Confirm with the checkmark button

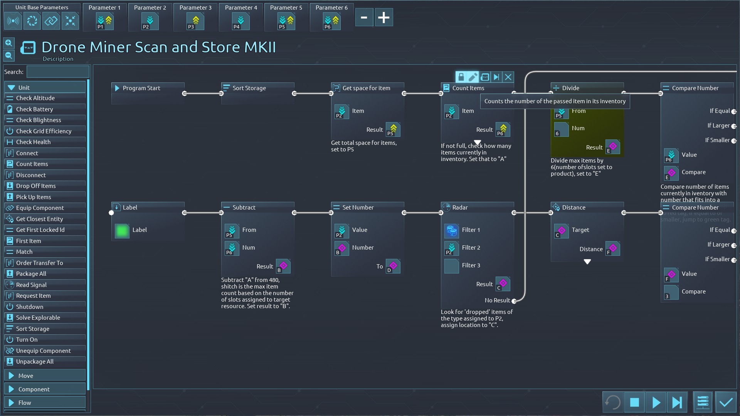[726, 403]
